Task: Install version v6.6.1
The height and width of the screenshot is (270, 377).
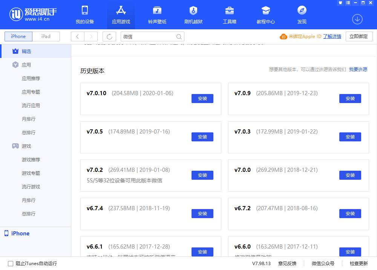Action: (202, 252)
